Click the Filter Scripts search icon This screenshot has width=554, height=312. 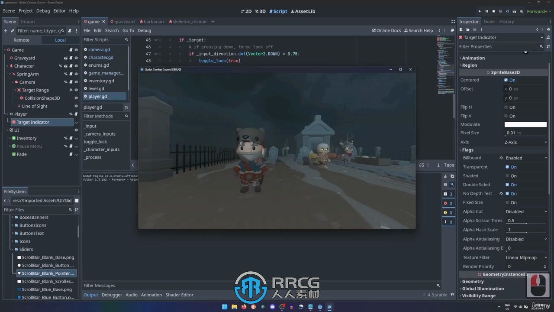(x=127, y=39)
